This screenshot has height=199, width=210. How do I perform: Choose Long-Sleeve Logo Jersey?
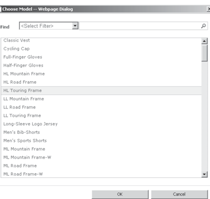[101, 124]
